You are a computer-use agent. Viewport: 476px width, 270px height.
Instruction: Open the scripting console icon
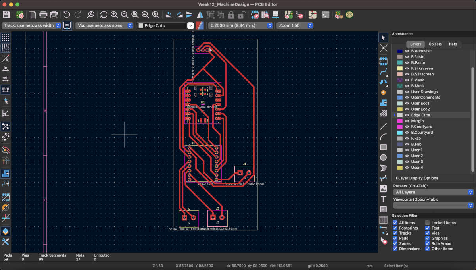coord(326,15)
